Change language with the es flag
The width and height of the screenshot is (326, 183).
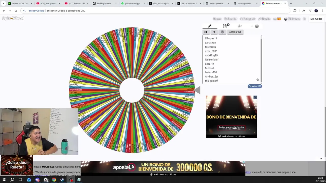click(x=277, y=19)
